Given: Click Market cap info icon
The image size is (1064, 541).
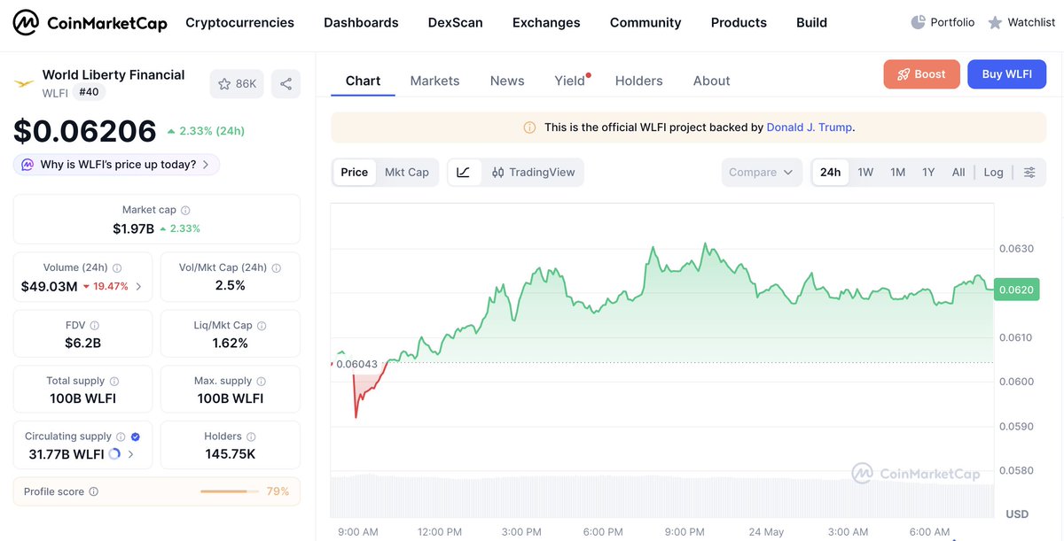Looking at the screenshot, I should (185, 211).
